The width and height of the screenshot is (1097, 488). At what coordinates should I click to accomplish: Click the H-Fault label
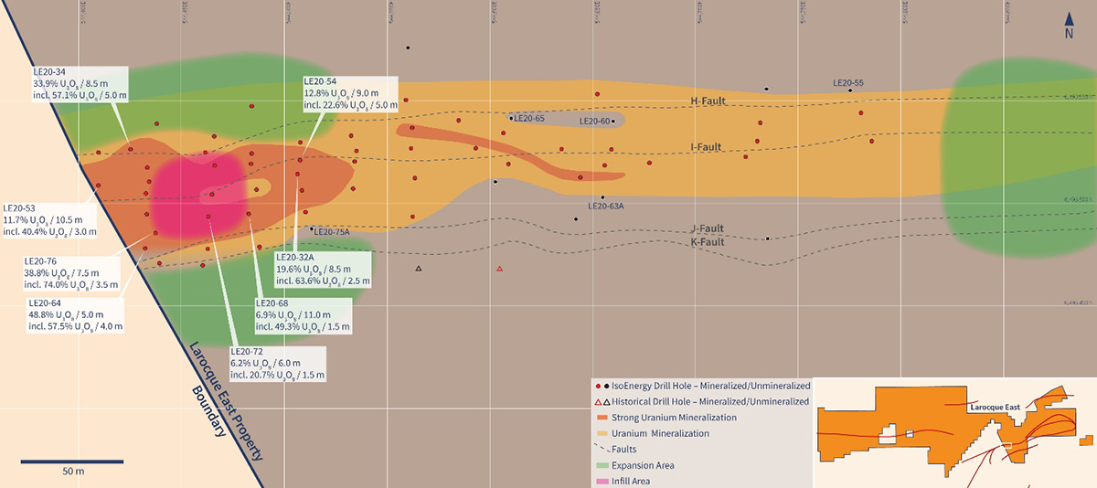[x=708, y=101]
